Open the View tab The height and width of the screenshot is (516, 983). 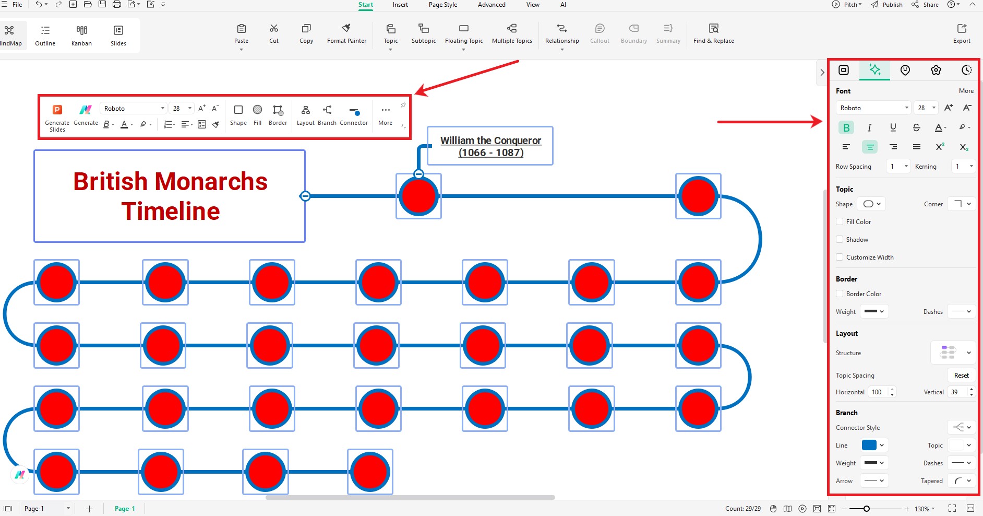click(533, 5)
